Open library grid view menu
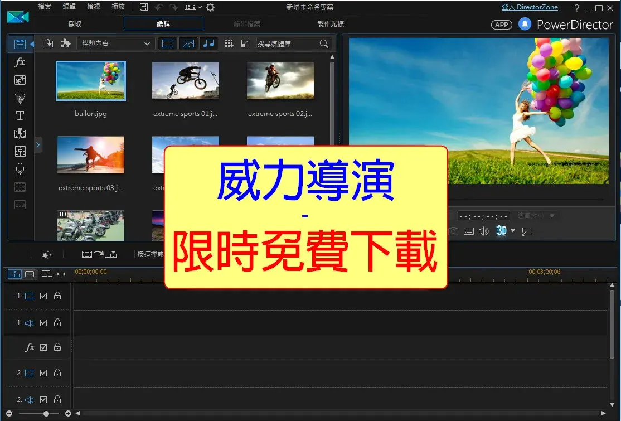Screen dimensions: 621x421 (229, 43)
